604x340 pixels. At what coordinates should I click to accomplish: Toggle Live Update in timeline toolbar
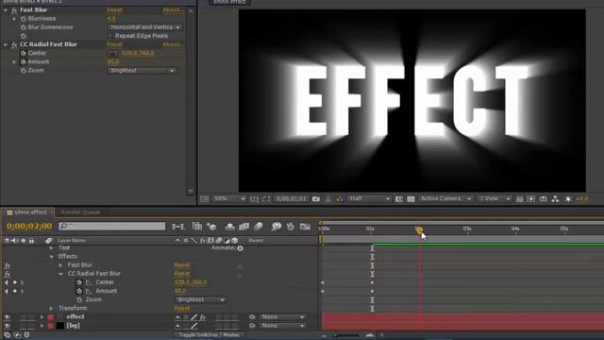pyautogui.click(x=197, y=227)
